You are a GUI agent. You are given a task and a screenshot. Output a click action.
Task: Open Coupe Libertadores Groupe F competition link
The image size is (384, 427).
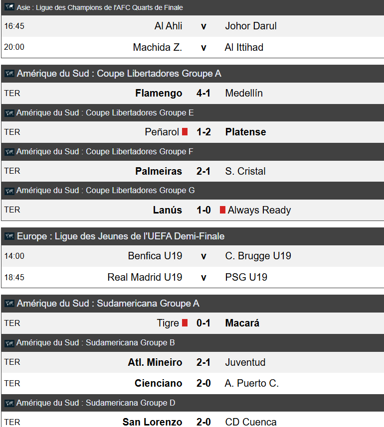(104, 152)
